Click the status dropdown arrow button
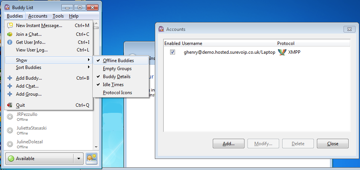This screenshot has height=170, width=360. [x=79, y=159]
